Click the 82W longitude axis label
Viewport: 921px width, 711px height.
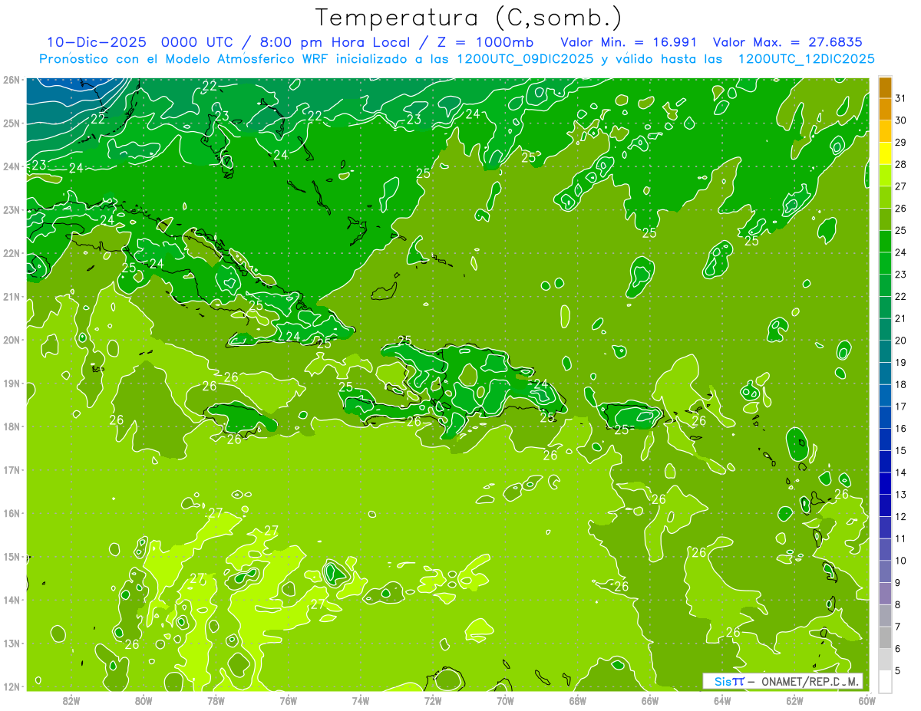pos(71,700)
